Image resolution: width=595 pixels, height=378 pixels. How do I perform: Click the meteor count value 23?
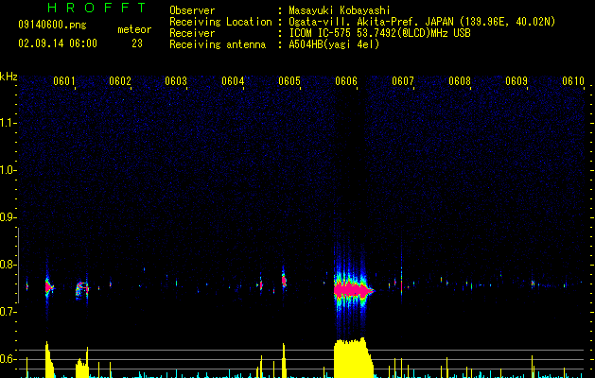click(x=137, y=43)
